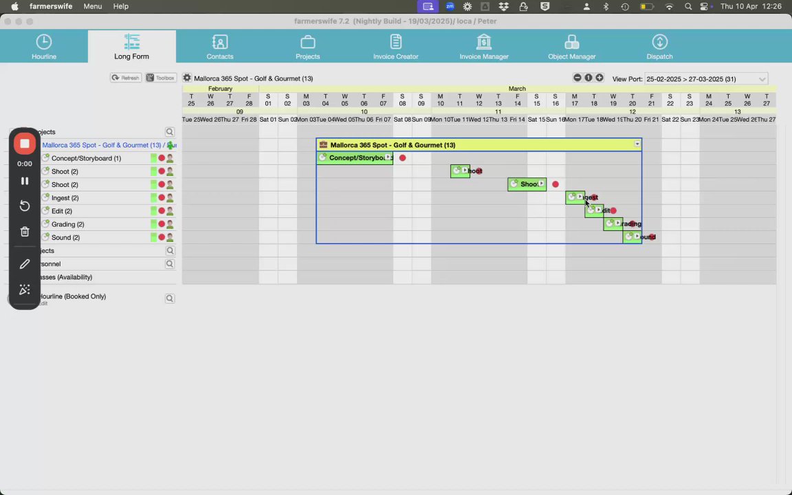The height and width of the screenshot is (495, 792).
Task: Open the Toolbox button
Action: coord(161,78)
